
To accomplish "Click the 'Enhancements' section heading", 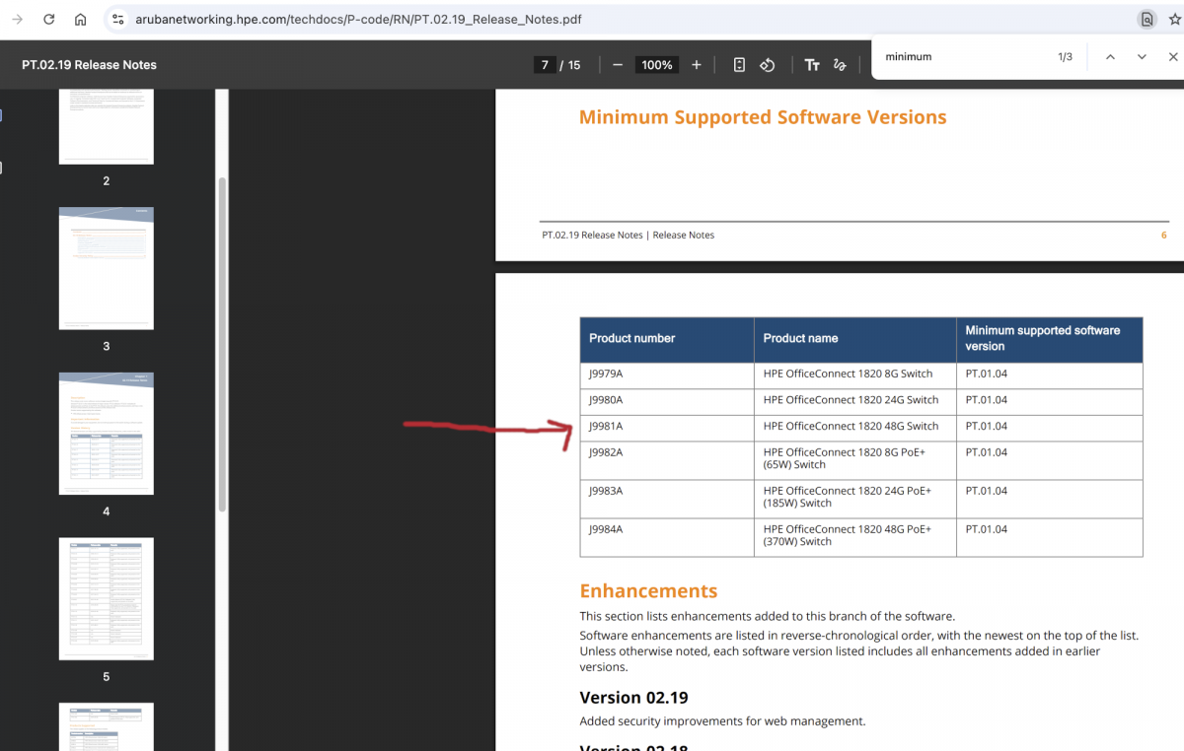I will (x=648, y=591).
